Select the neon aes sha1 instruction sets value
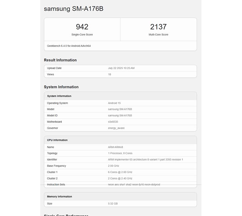The image size is (242, 216). coord(134,184)
